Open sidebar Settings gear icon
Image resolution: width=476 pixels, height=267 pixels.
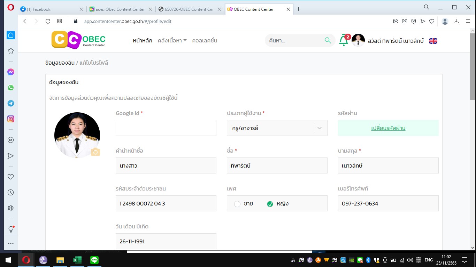tap(11, 208)
